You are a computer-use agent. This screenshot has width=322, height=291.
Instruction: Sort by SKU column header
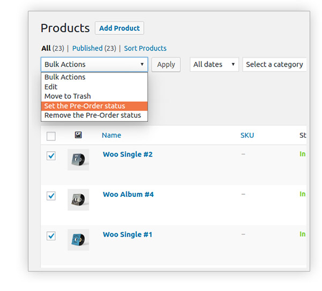[x=247, y=135]
